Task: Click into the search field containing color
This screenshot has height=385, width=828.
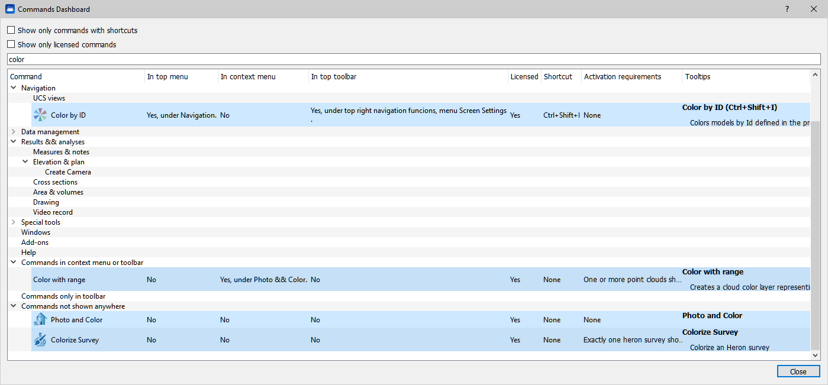Action: pos(413,60)
